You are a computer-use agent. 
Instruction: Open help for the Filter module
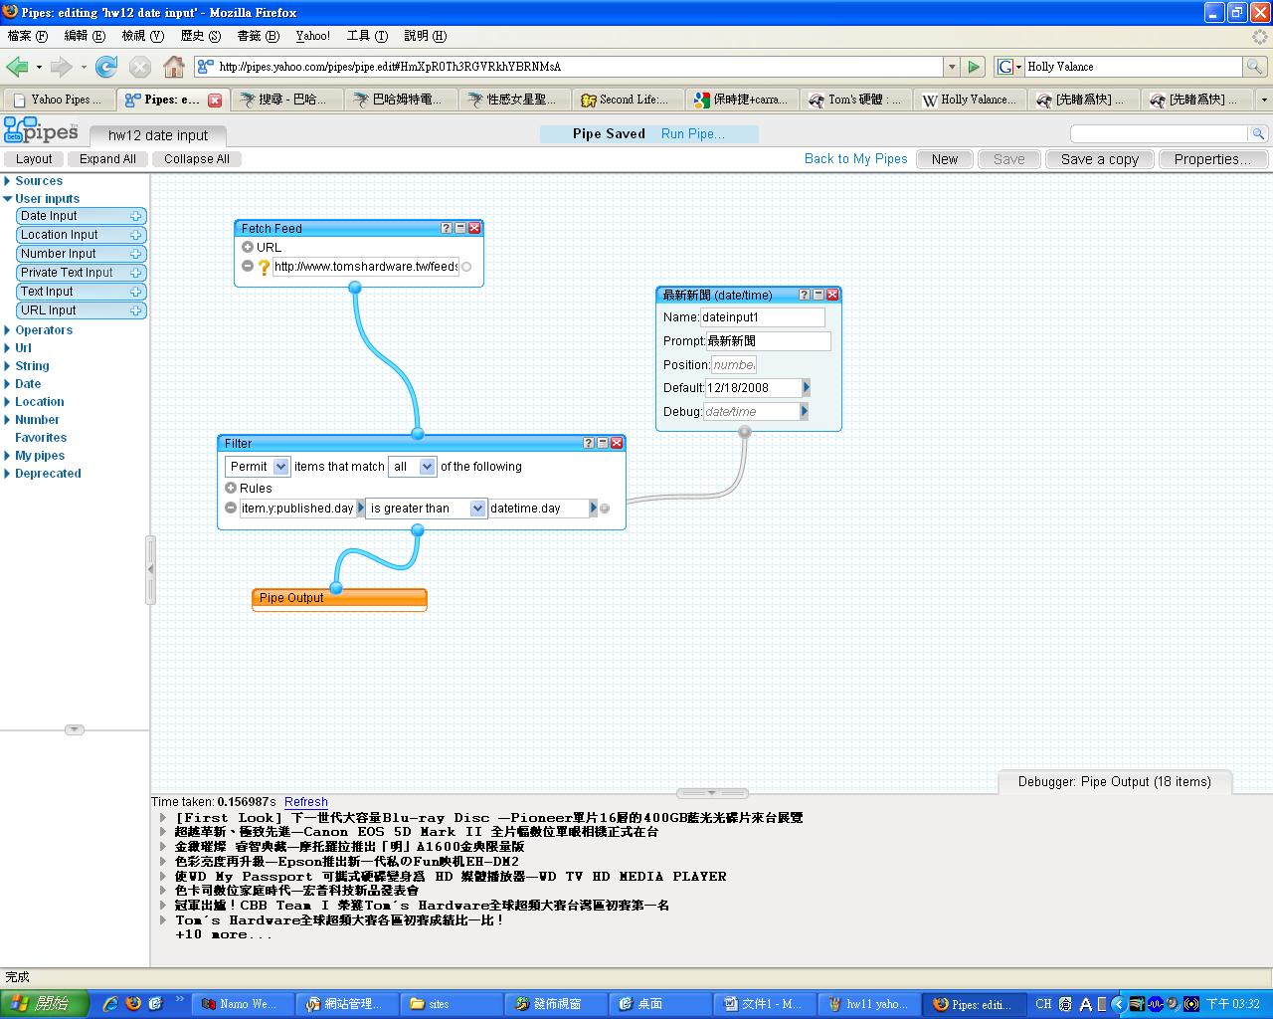(x=589, y=443)
